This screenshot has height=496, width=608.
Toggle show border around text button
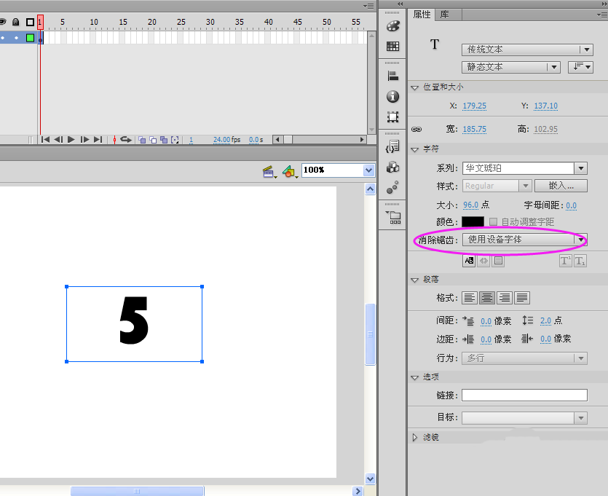pyautogui.click(x=498, y=261)
